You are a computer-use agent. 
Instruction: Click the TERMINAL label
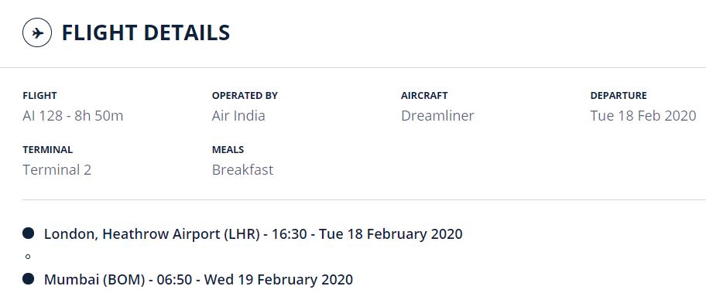click(x=48, y=150)
